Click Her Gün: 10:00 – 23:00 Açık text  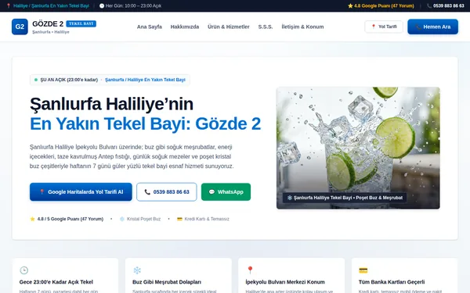click(133, 5)
